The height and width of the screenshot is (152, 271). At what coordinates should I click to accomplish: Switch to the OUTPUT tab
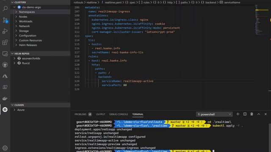pyautogui.click(x=101, y=114)
